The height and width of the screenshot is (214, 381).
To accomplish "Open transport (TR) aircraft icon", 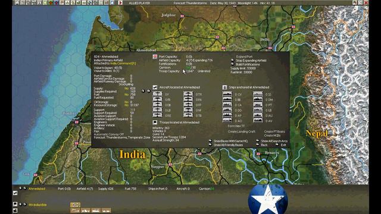I will tap(188, 94).
